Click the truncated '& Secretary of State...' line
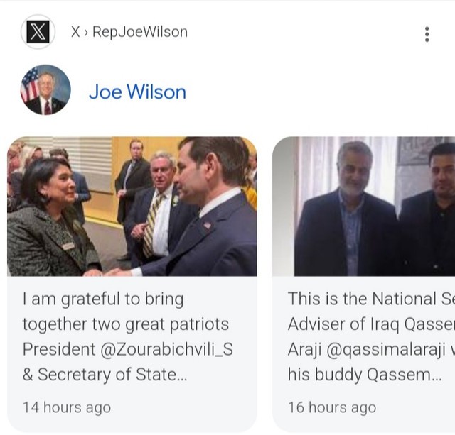Image resolution: width=455 pixels, height=435 pixels. [x=105, y=375]
